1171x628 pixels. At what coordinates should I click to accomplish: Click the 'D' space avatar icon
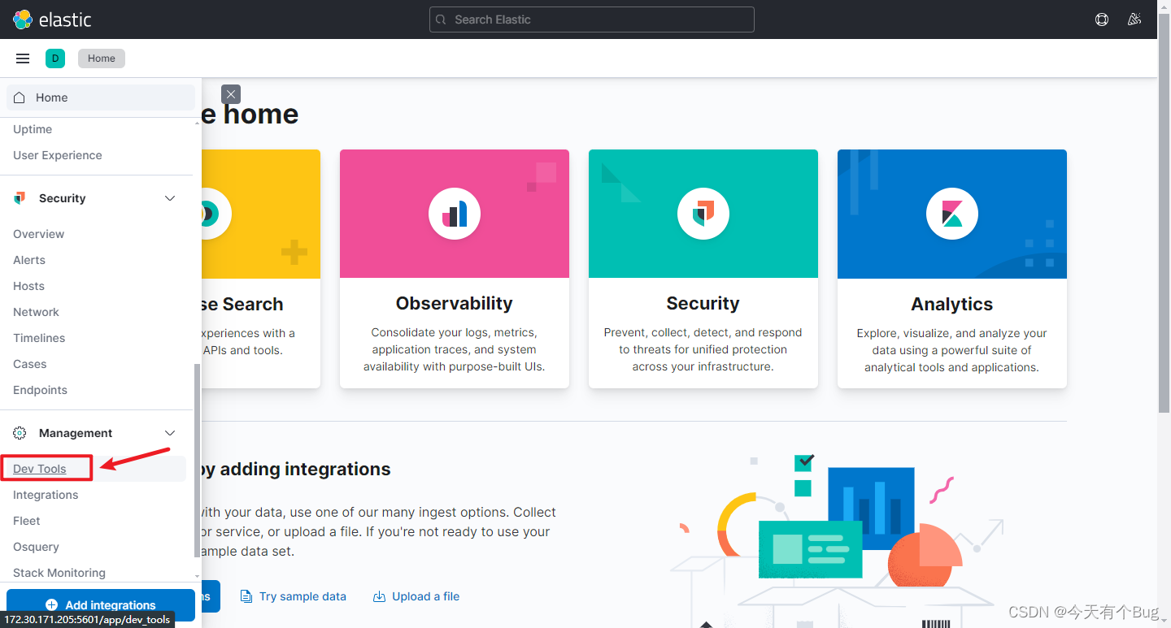(54, 58)
